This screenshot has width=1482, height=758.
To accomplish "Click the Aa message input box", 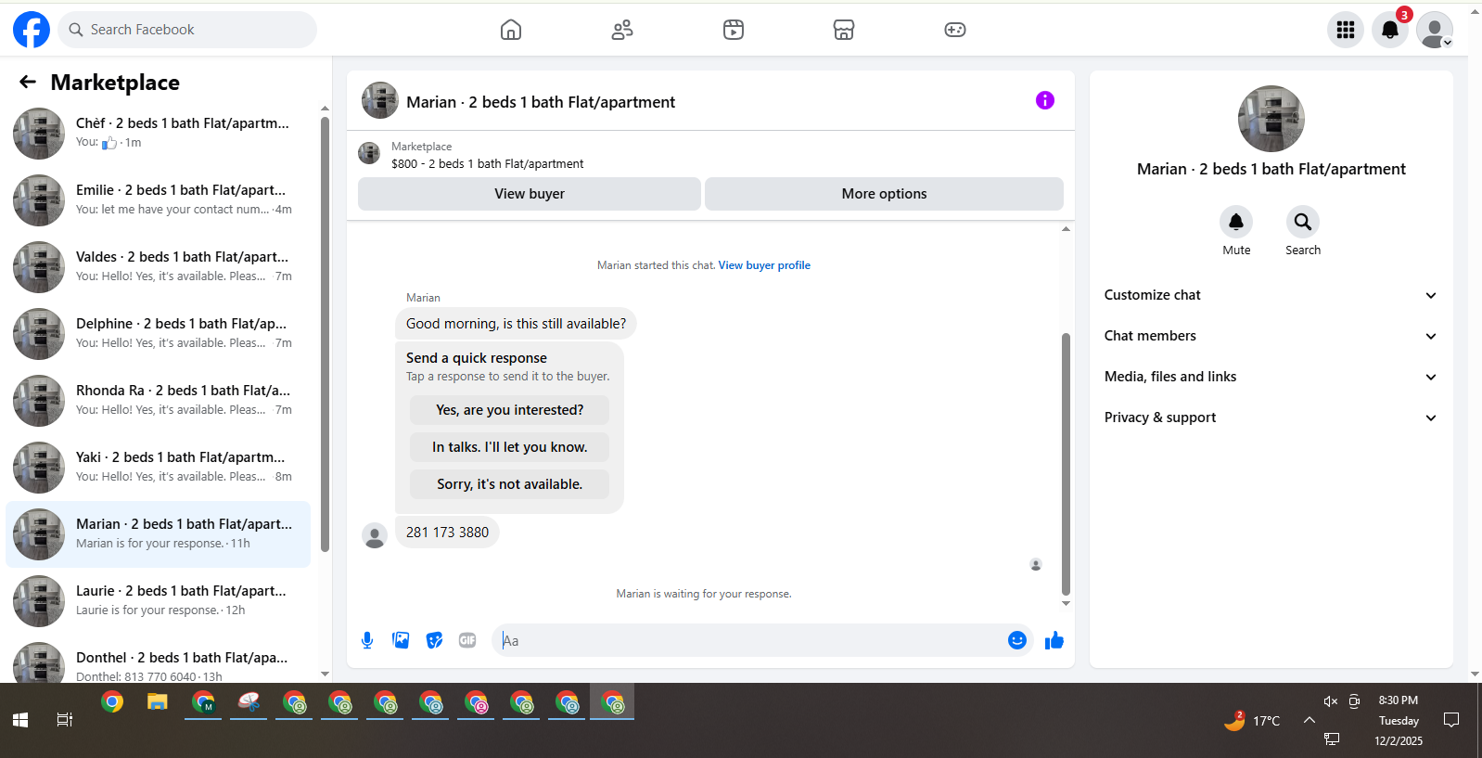I will (x=749, y=640).
